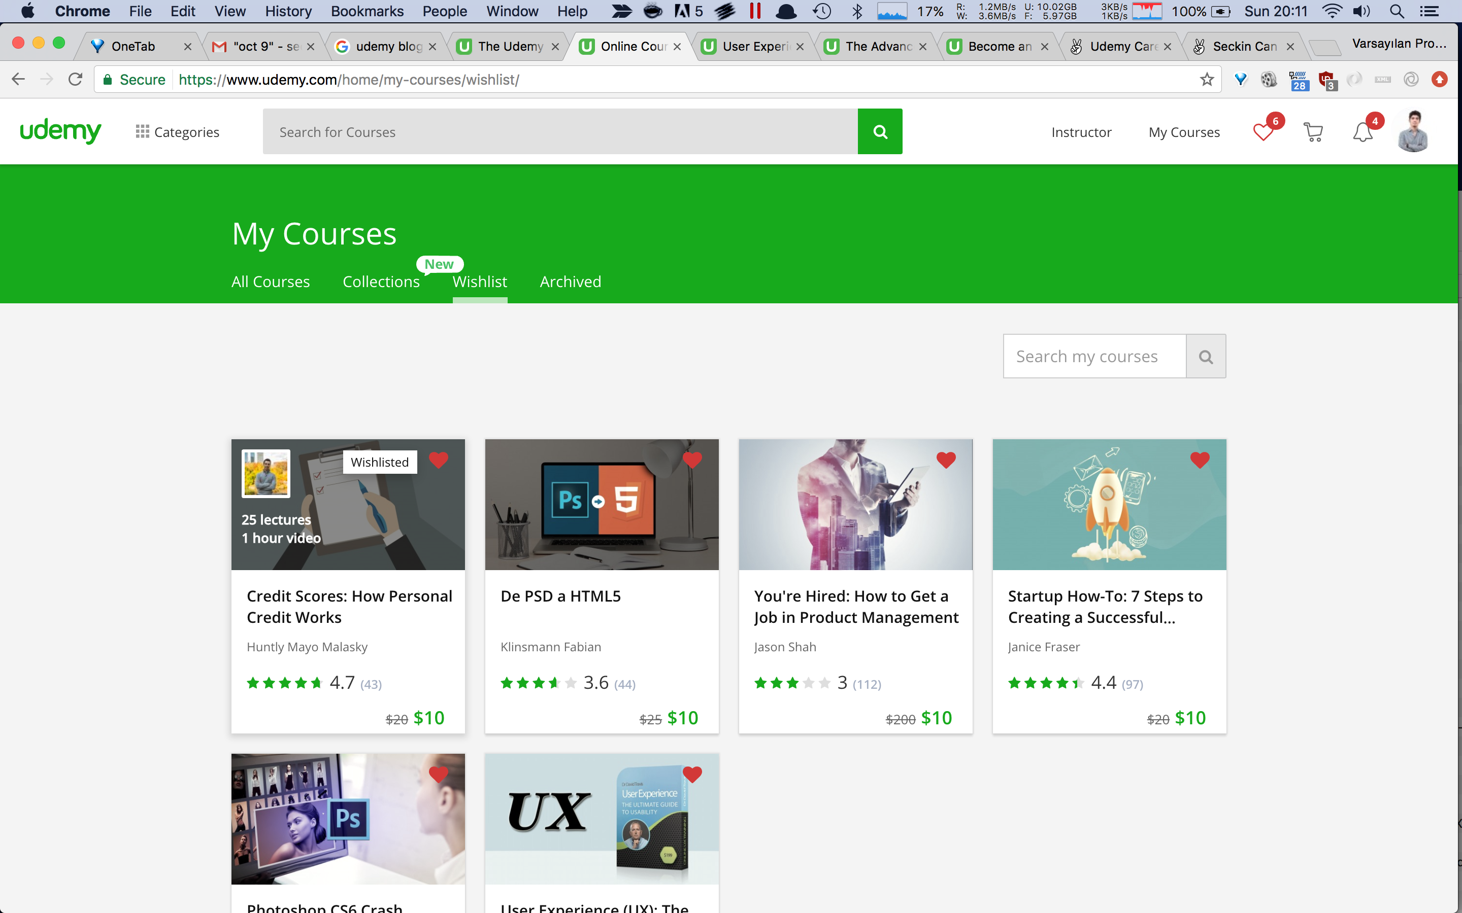Click the wishlist heart icon in header
This screenshot has width=1462, height=913.
coord(1262,132)
